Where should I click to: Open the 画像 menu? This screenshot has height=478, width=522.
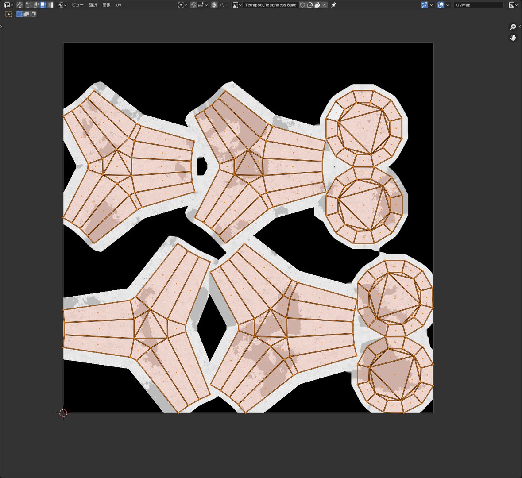(106, 5)
